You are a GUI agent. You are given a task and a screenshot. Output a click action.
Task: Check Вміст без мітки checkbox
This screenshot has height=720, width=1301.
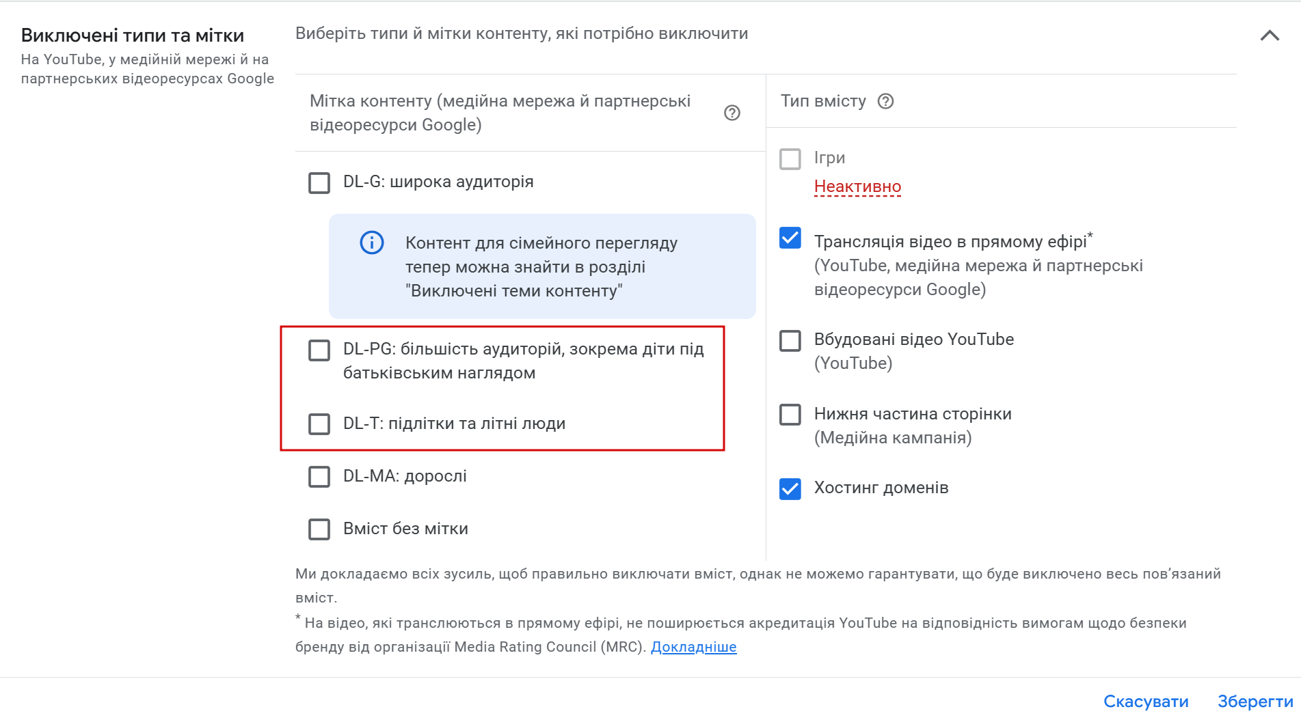click(x=319, y=529)
